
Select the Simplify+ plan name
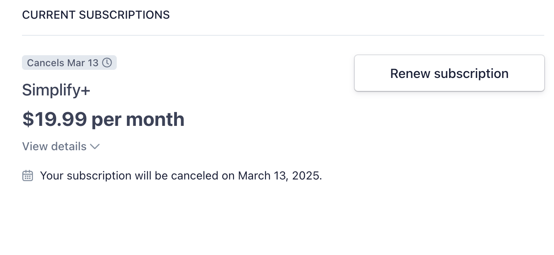pos(56,90)
